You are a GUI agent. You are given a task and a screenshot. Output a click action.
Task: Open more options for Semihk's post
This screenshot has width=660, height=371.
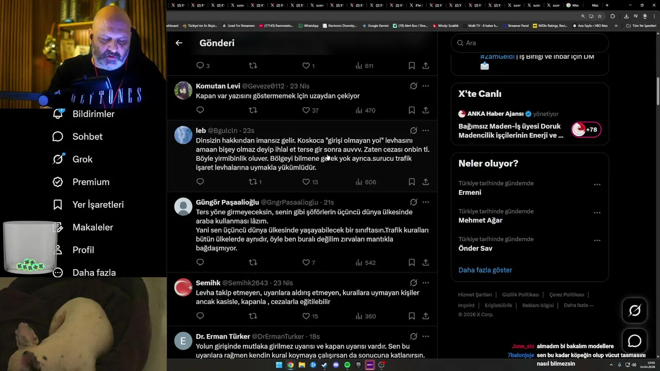click(425, 282)
